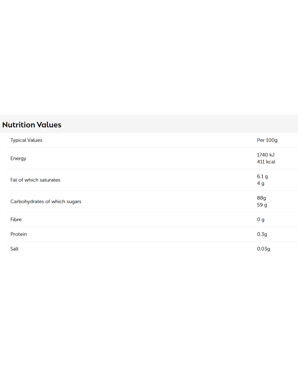Select the Salt row label

pyautogui.click(x=14, y=249)
